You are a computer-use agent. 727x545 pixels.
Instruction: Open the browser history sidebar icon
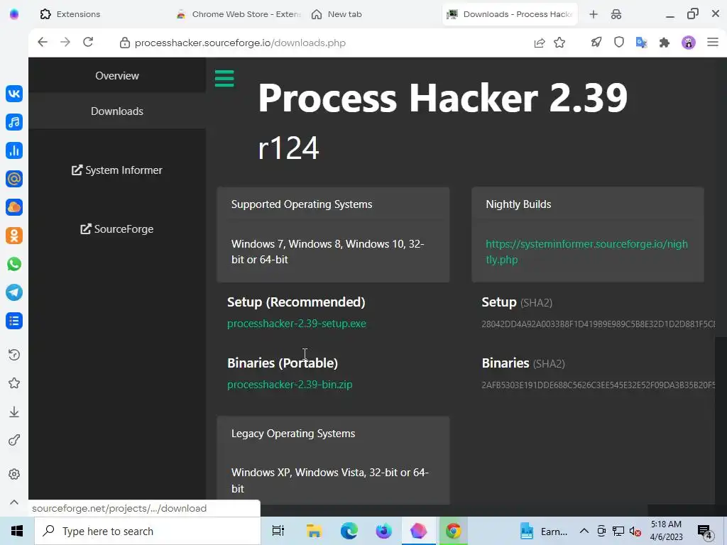pos(14,355)
